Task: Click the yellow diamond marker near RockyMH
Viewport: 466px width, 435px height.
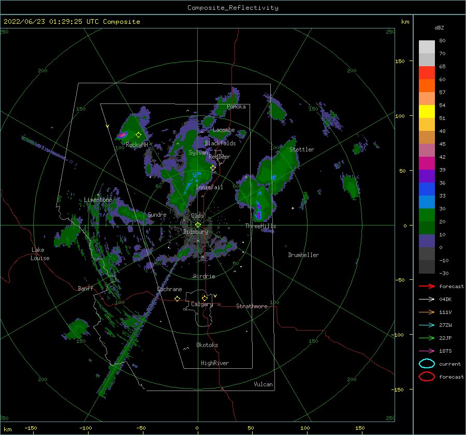Action: coord(138,135)
